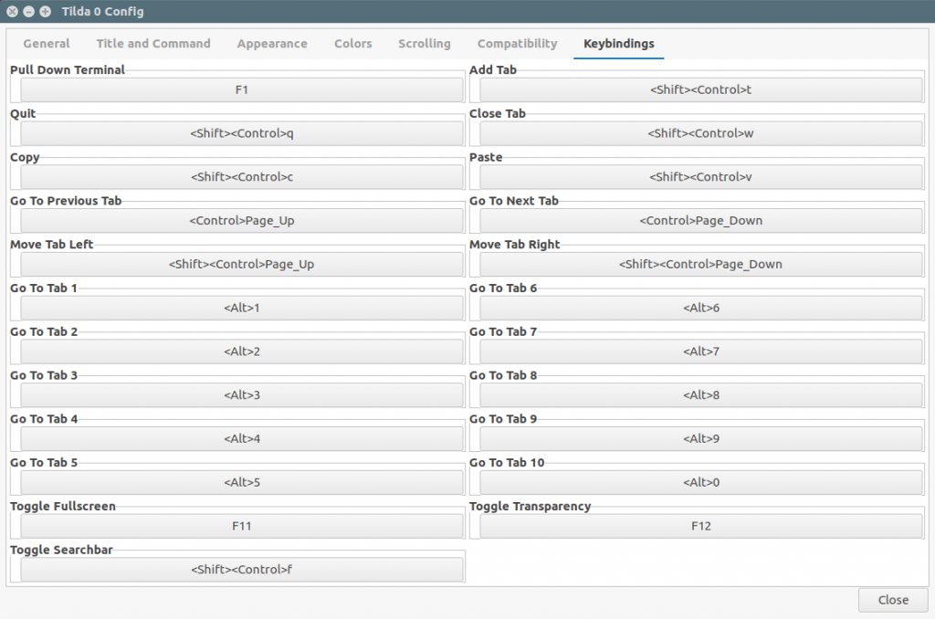Change the Toggle Transparency F12 binding

(700, 526)
